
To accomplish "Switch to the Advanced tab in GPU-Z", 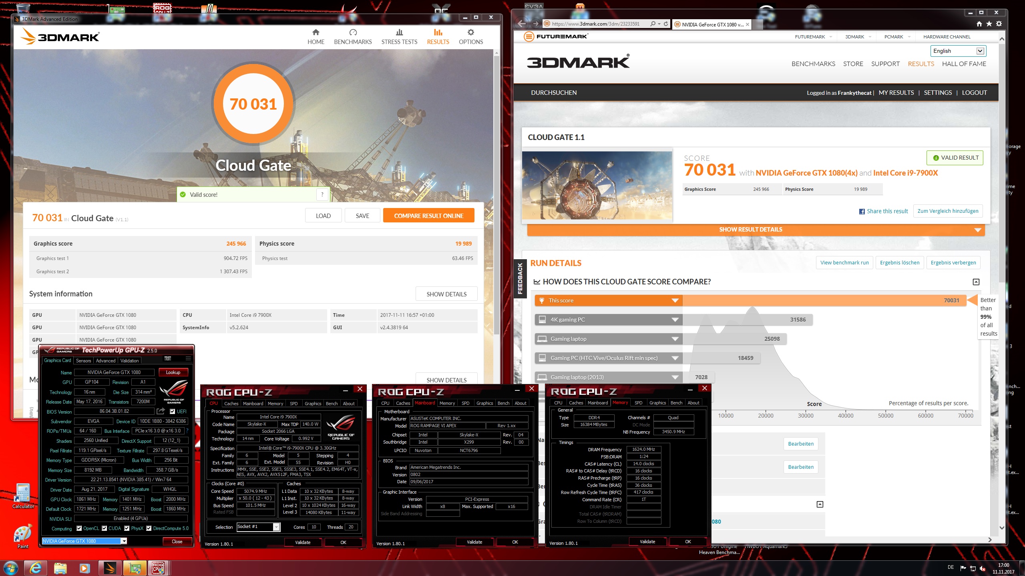I will coord(105,360).
